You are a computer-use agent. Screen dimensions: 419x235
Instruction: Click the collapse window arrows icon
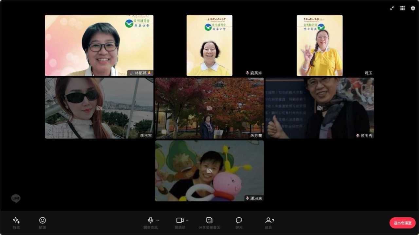(392, 8)
